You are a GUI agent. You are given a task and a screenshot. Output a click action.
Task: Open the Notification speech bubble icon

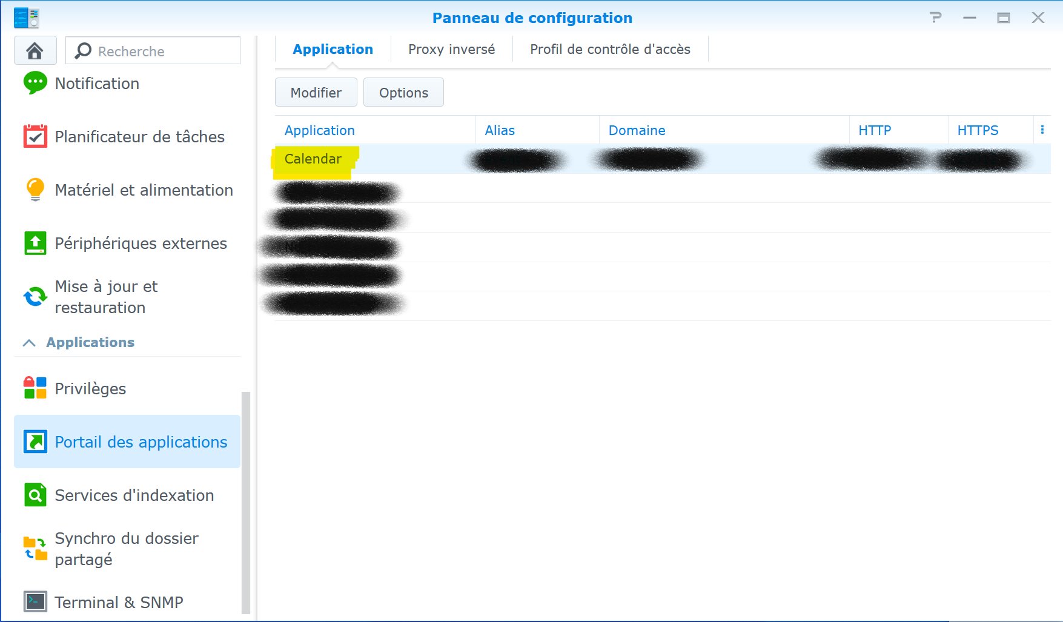point(35,83)
